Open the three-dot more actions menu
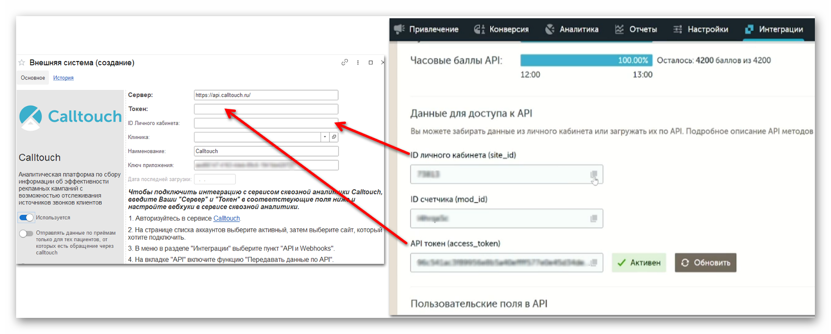 coord(358,62)
